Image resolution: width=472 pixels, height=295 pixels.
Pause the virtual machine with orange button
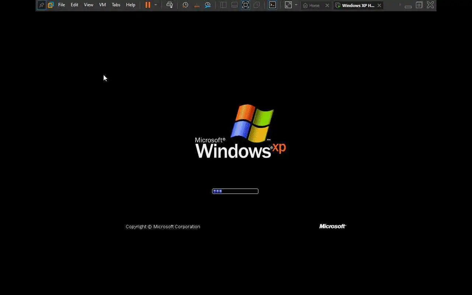147,5
